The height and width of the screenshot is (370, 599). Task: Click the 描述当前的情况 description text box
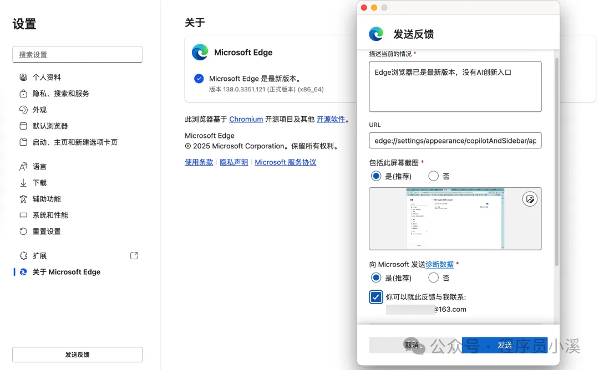tap(455, 86)
